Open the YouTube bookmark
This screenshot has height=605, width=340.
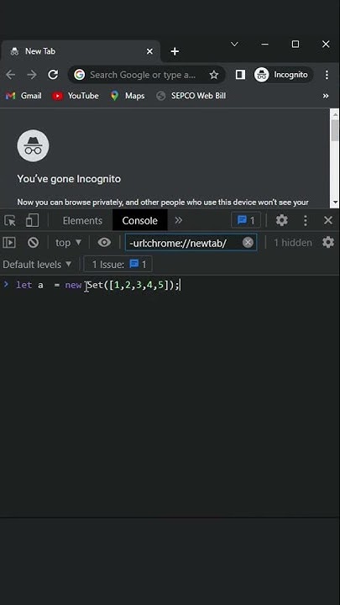76,96
